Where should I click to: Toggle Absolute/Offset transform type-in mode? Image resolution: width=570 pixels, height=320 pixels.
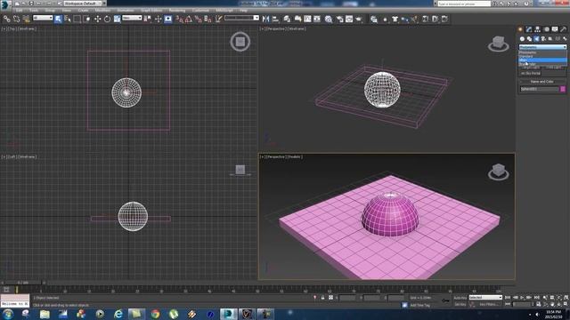[x=330, y=298]
